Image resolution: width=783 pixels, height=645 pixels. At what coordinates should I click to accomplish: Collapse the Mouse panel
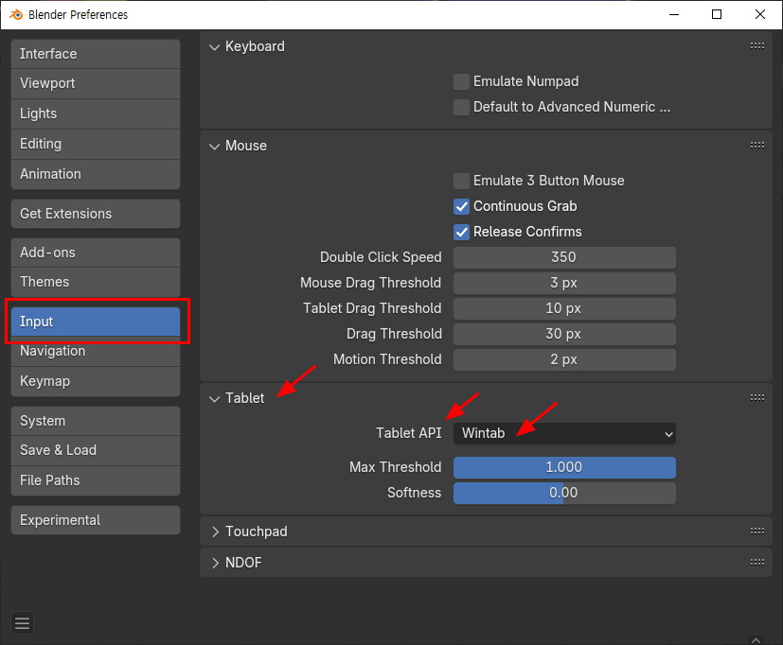214,147
